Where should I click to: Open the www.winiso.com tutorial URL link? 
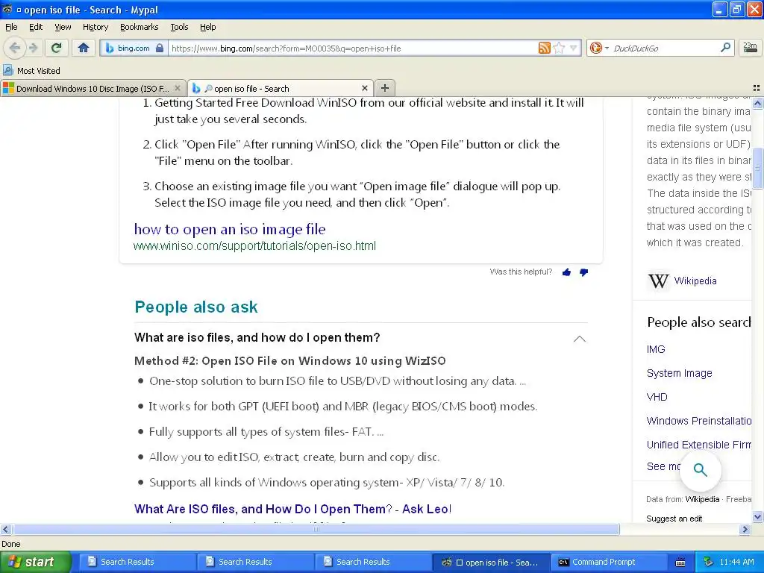pos(254,245)
